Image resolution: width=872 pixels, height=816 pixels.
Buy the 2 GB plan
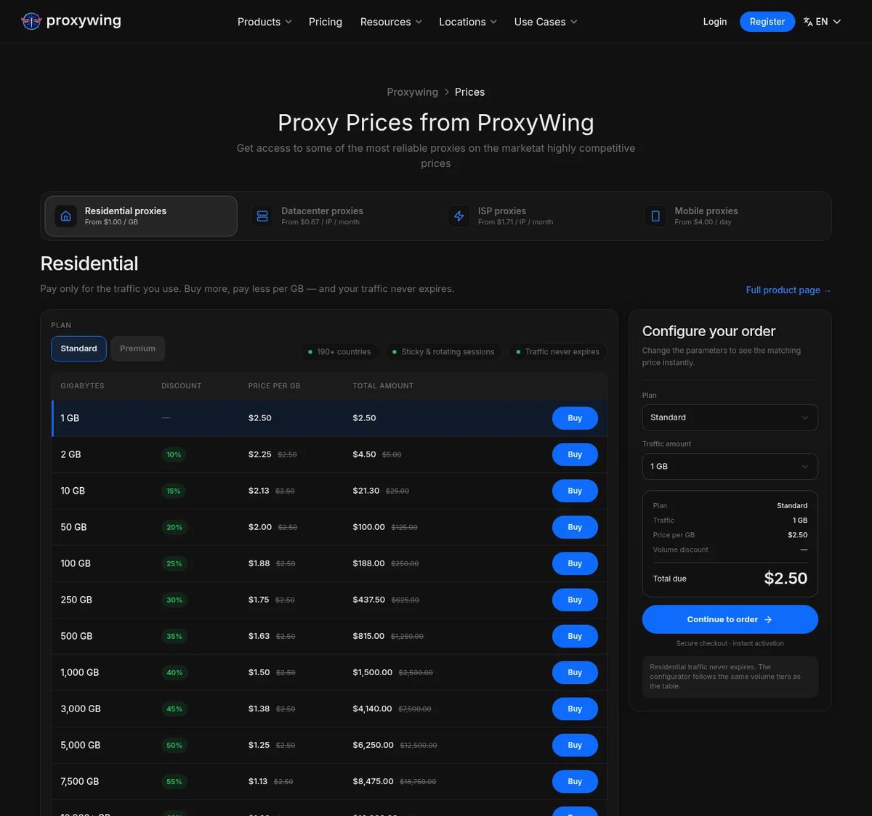575,454
